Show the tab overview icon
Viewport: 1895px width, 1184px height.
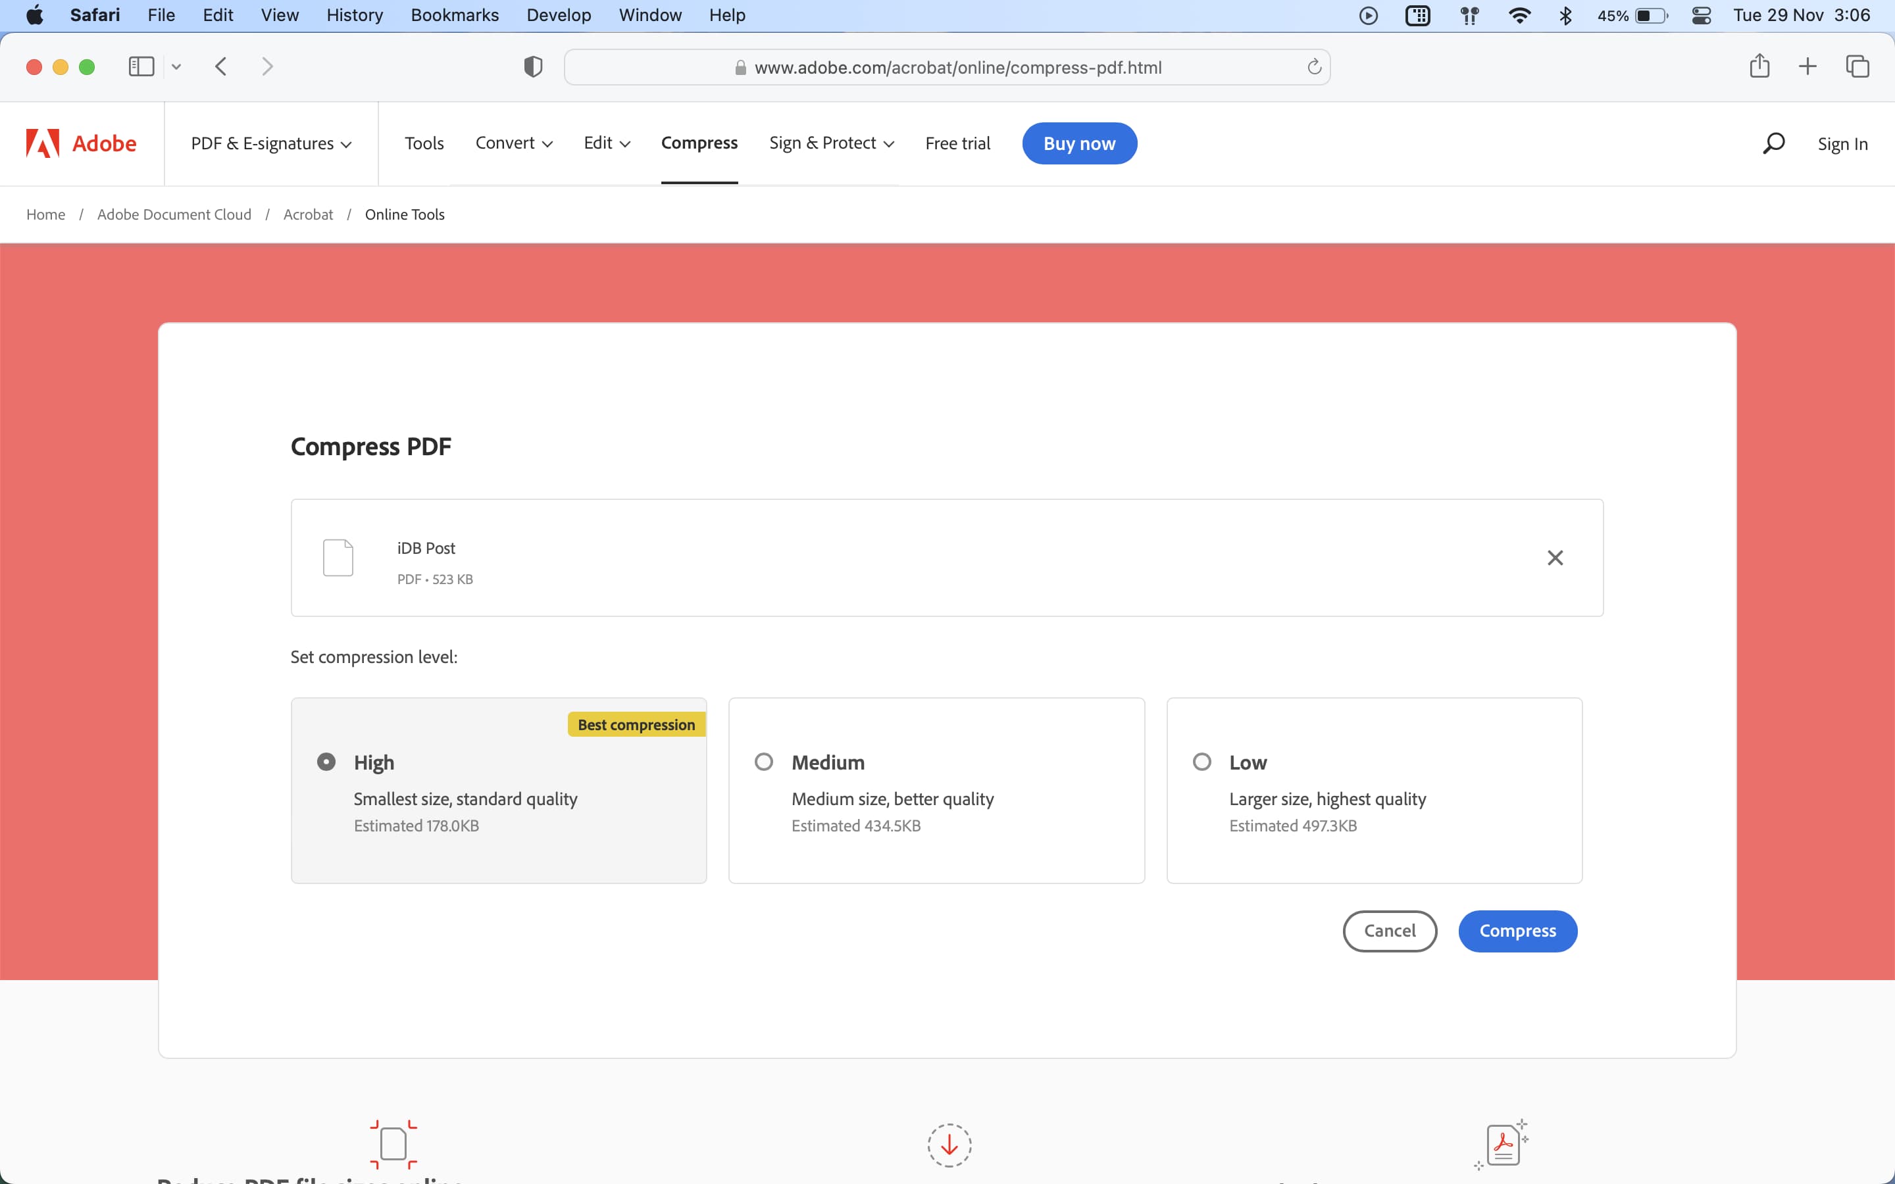[1857, 66]
